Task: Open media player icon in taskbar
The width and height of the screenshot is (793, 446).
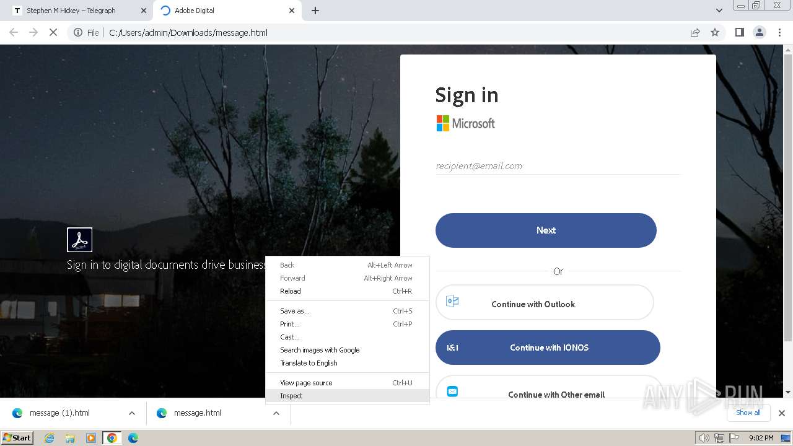Action: [91, 438]
